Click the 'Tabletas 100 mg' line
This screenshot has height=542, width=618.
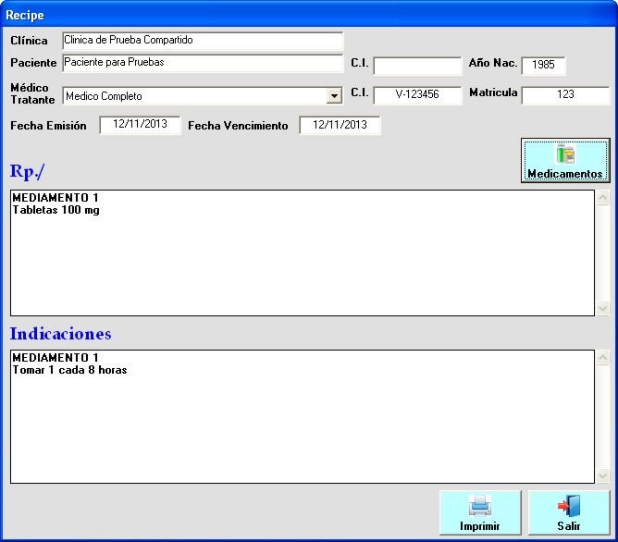coord(56,210)
